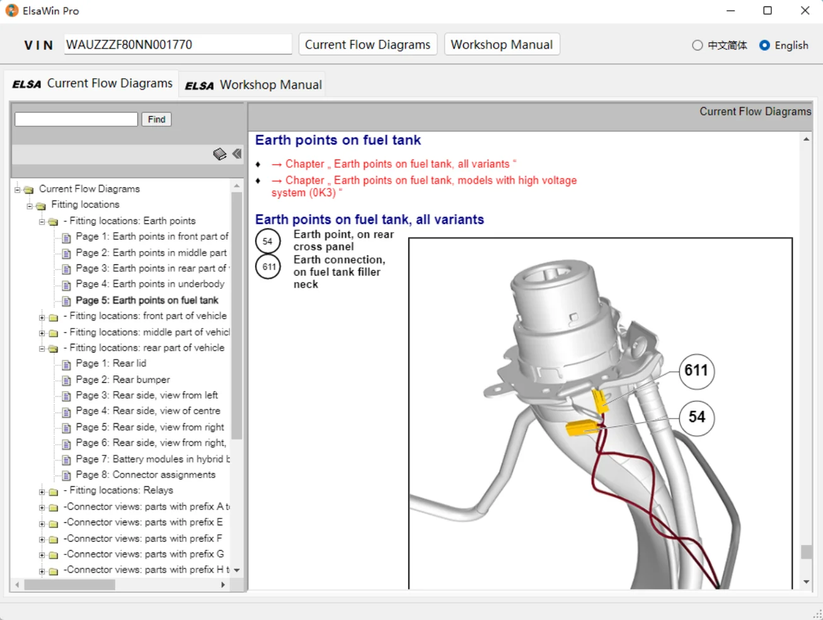Click the VIN input field
Image resolution: width=823 pixels, height=620 pixels.
click(x=178, y=45)
